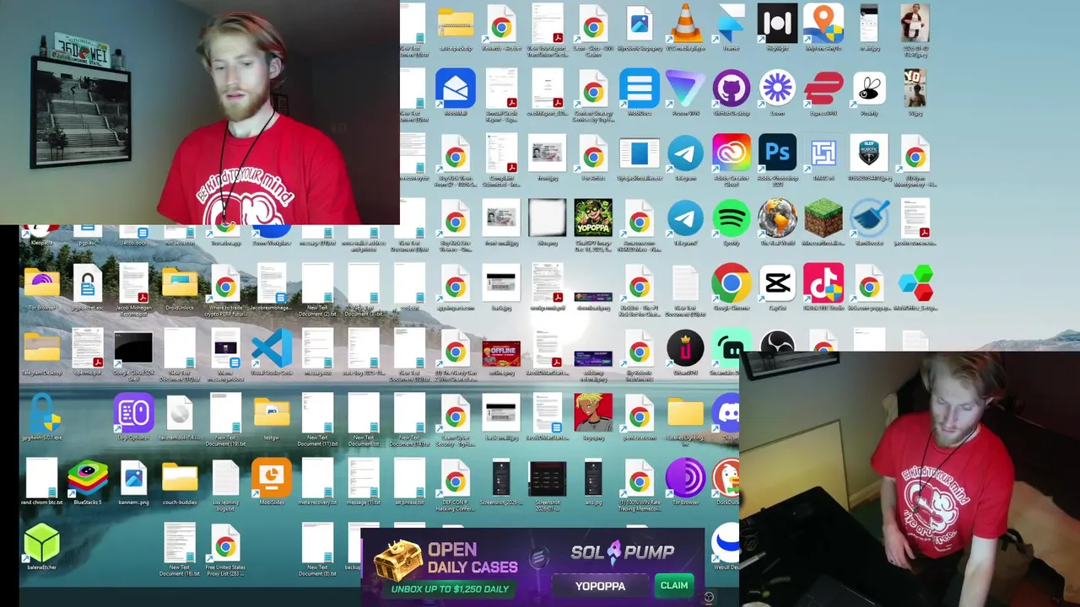Open the offline.jpeg red banner thumbnail
1080x607 pixels.
(501, 352)
